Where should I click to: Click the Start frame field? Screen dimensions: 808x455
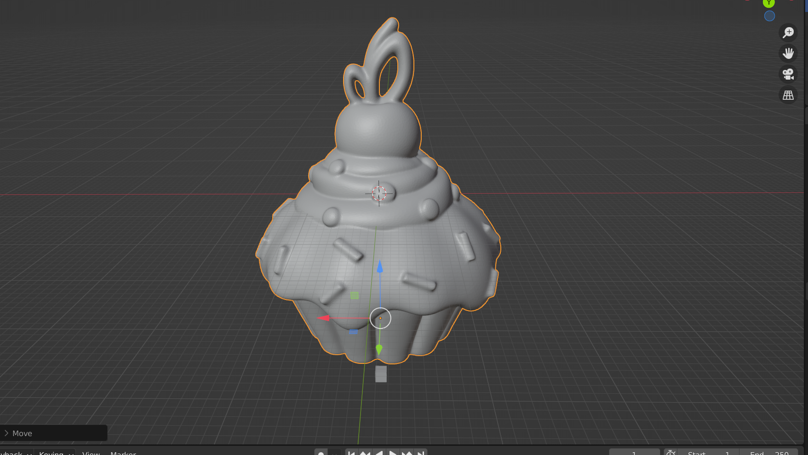coord(708,453)
